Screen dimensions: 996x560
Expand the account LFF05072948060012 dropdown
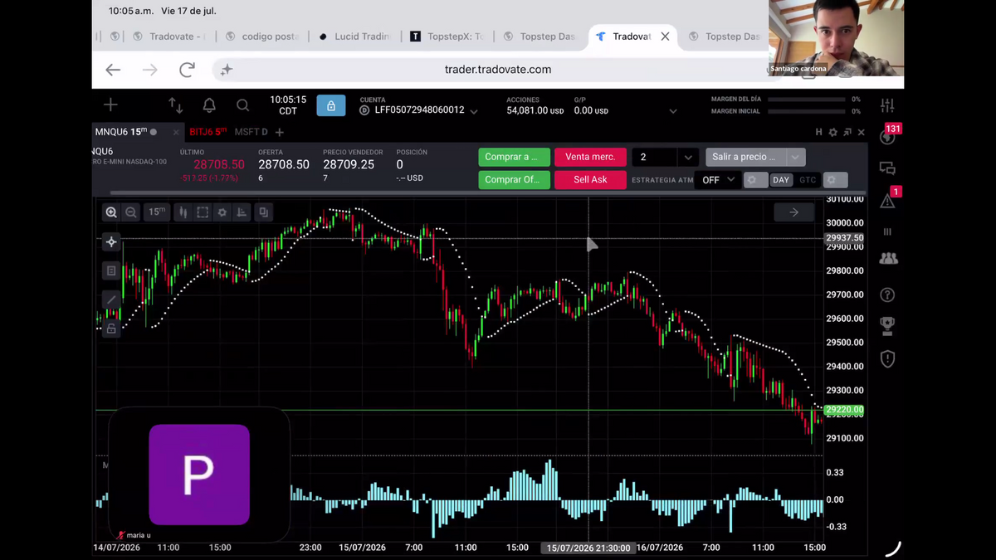click(x=474, y=110)
